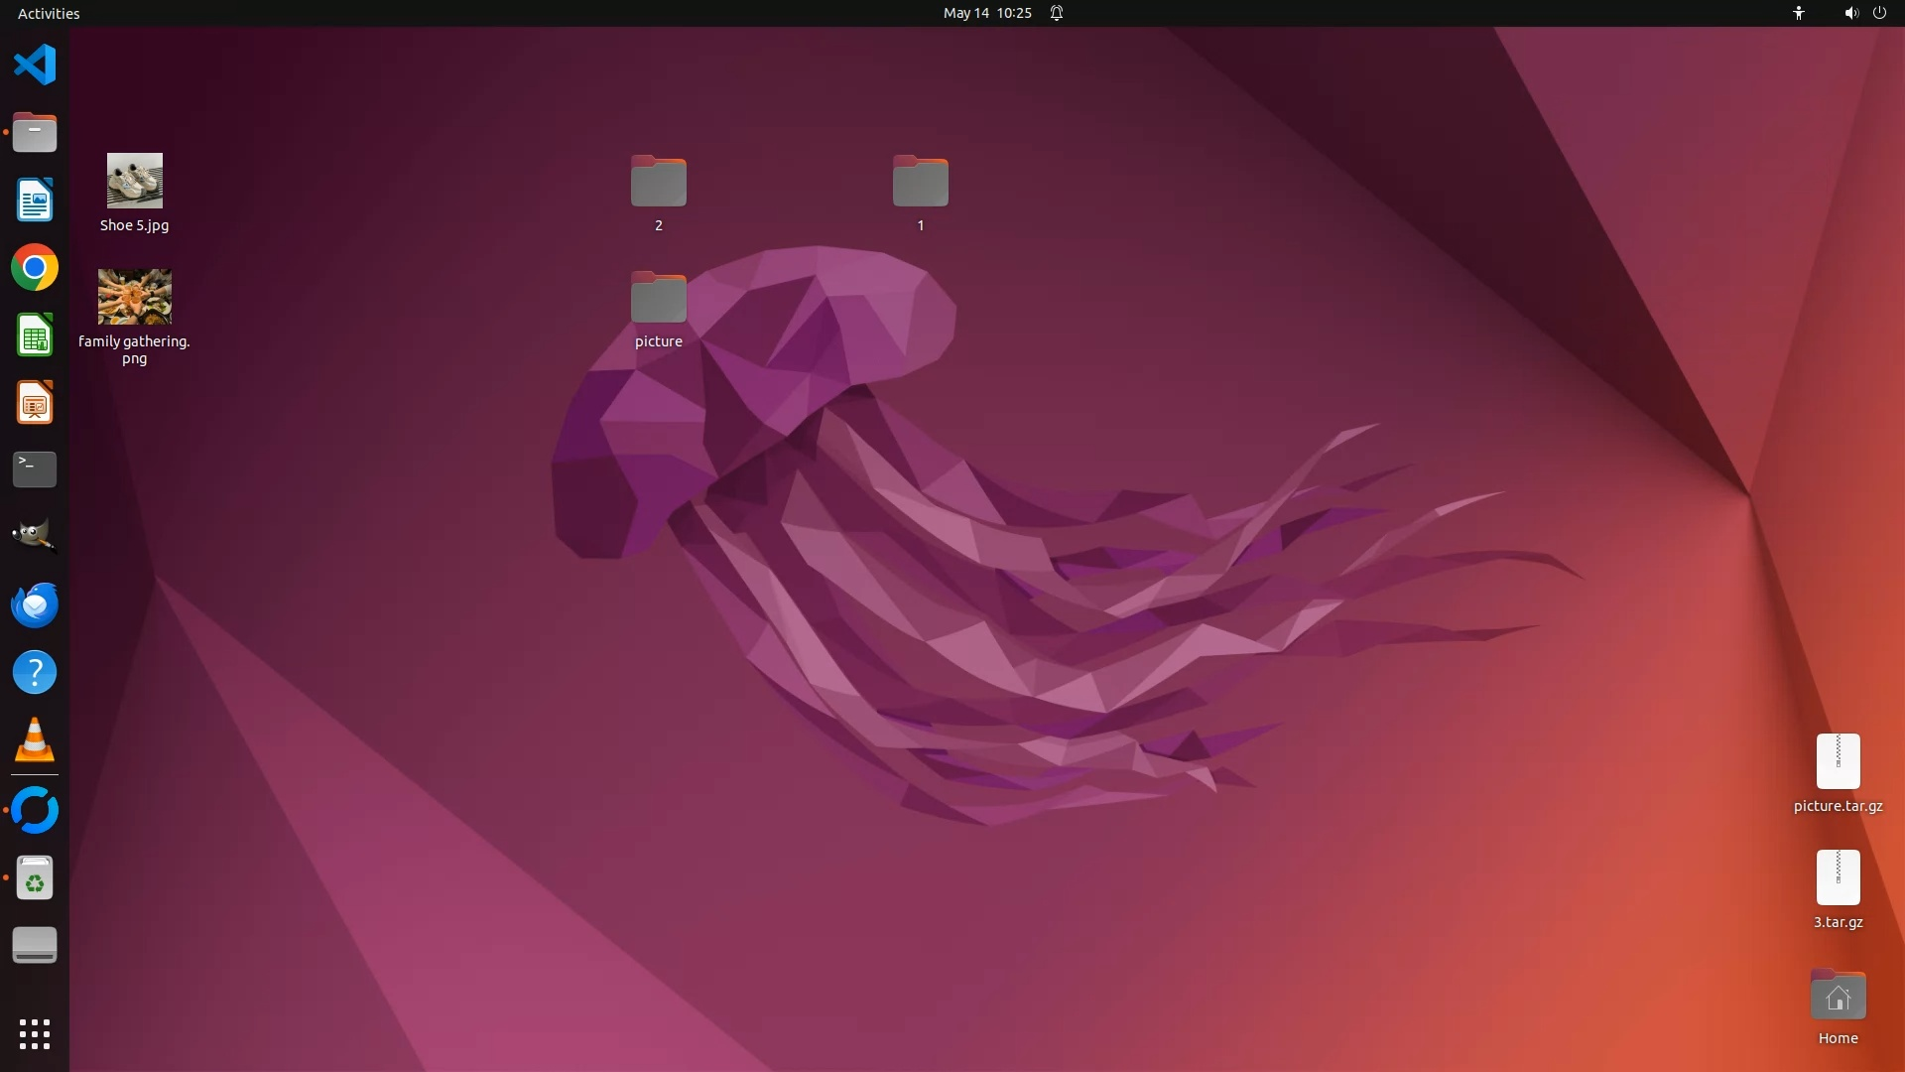Image resolution: width=1905 pixels, height=1072 pixels.
Task: Open power menu in top bar
Action: (x=1879, y=13)
